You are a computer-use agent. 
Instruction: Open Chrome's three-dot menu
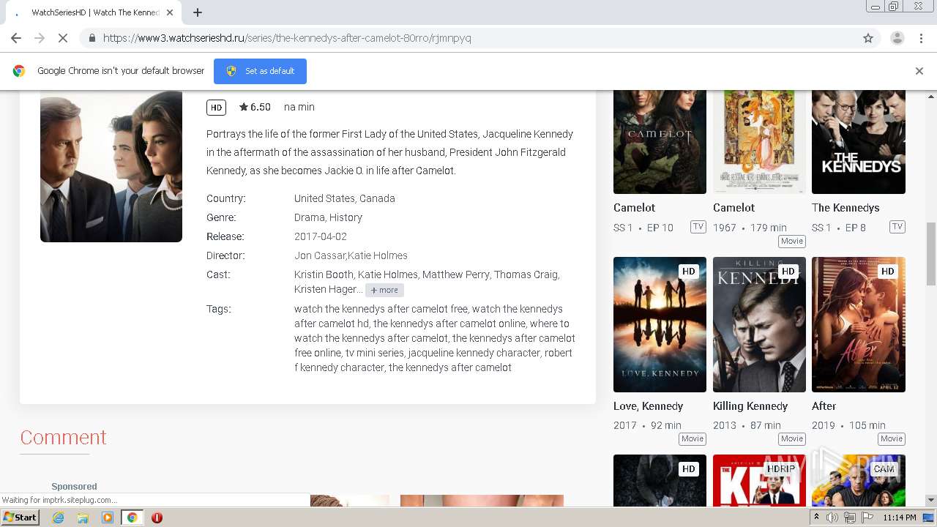click(x=921, y=38)
